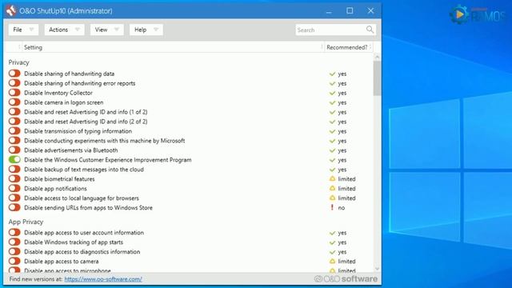Maximize the O&O ShutUp10 window

coord(350,10)
